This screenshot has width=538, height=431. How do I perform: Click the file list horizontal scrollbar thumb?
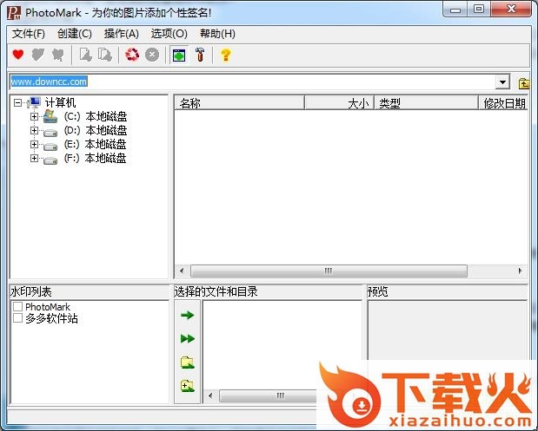pyautogui.click(x=329, y=271)
